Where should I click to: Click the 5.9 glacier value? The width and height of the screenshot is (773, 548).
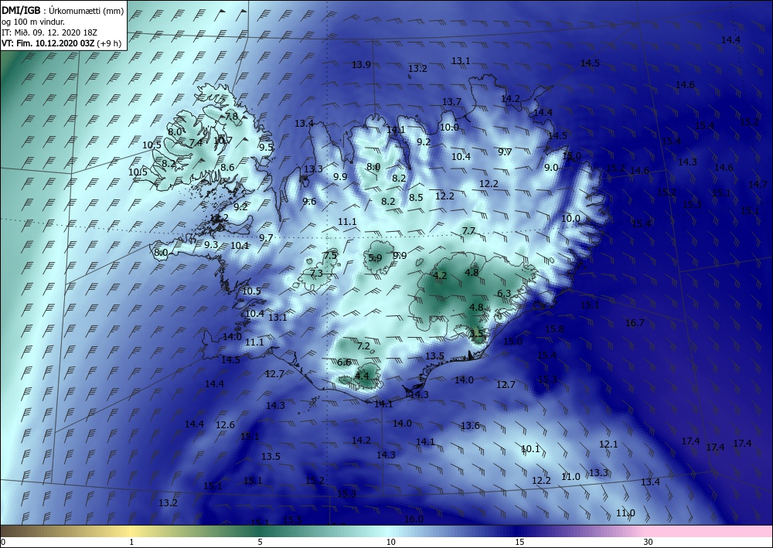point(375,257)
